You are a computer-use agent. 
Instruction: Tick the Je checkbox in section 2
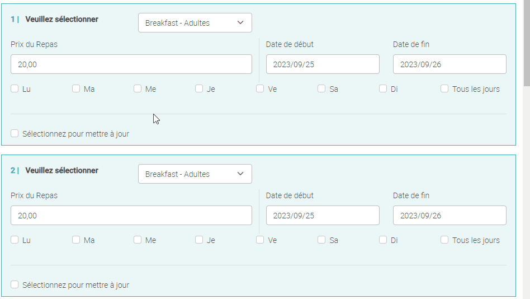click(x=199, y=240)
